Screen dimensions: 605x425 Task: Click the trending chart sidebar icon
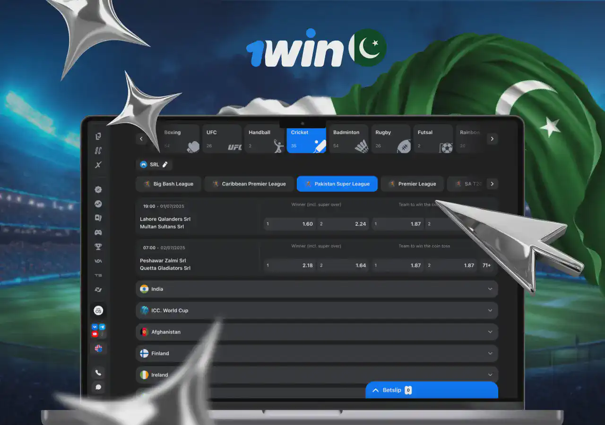(x=98, y=204)
